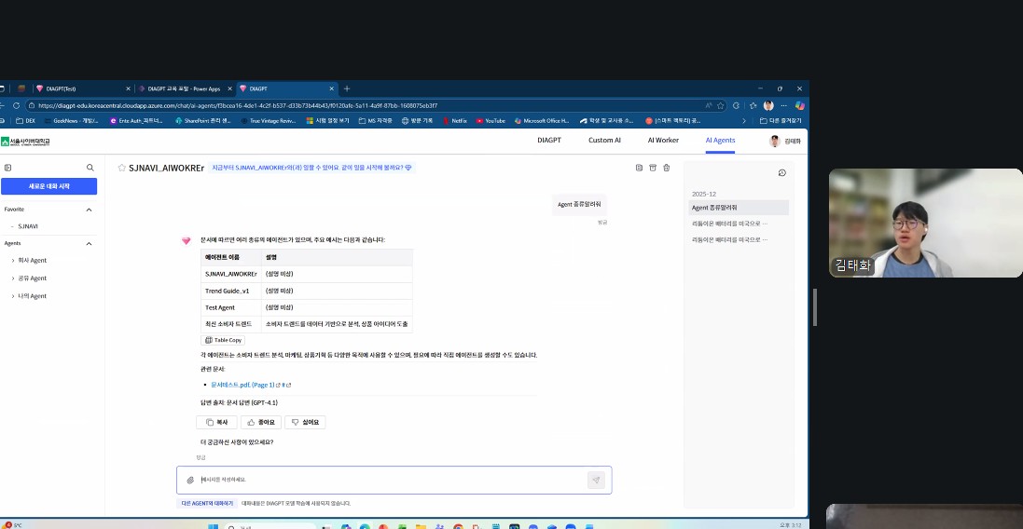The height and width of the screenshot is (529, 1023).
Task: Open the SJNAVI favorite agent
Action: tap(28, 226)
